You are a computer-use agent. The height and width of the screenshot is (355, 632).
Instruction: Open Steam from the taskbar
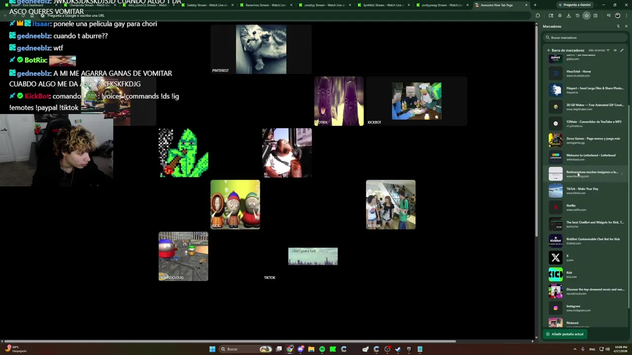(398, 349)
